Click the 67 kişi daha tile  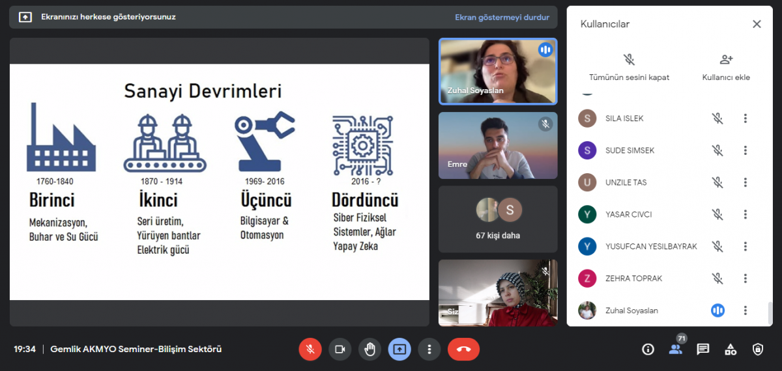click(498, 219)
